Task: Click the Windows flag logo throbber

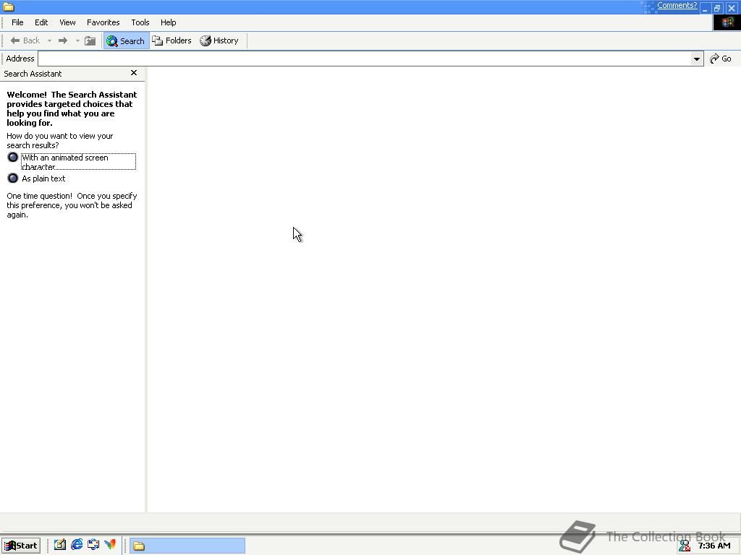Action: click(x=727, y=22)
